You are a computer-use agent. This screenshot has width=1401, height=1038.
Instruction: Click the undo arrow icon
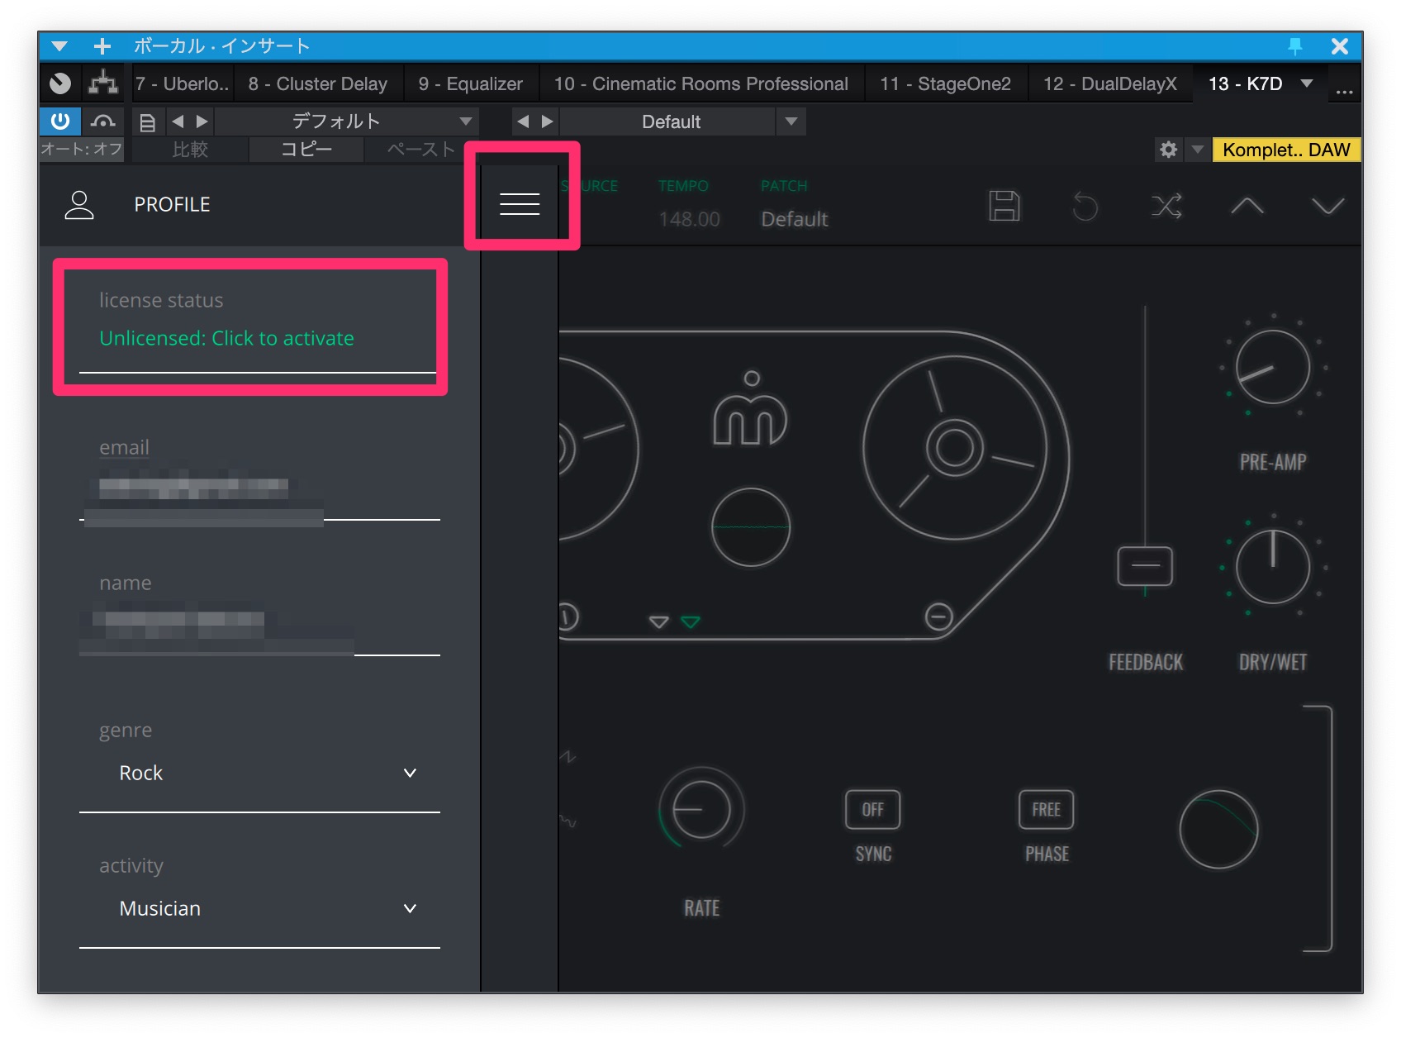[1085, 206]
